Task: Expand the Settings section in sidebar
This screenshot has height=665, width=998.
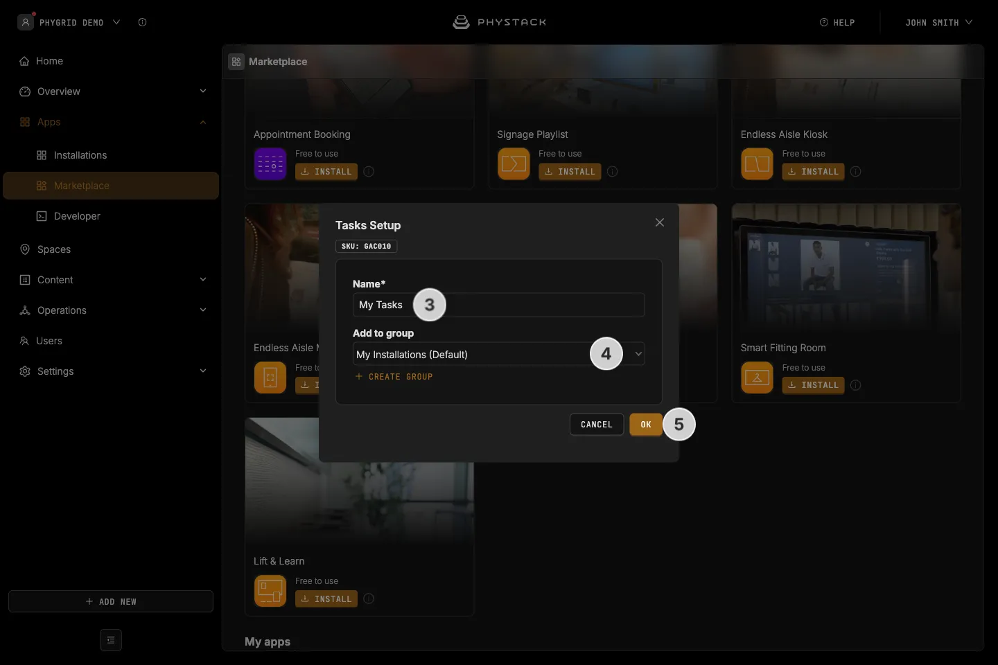Action: [111, 371]
